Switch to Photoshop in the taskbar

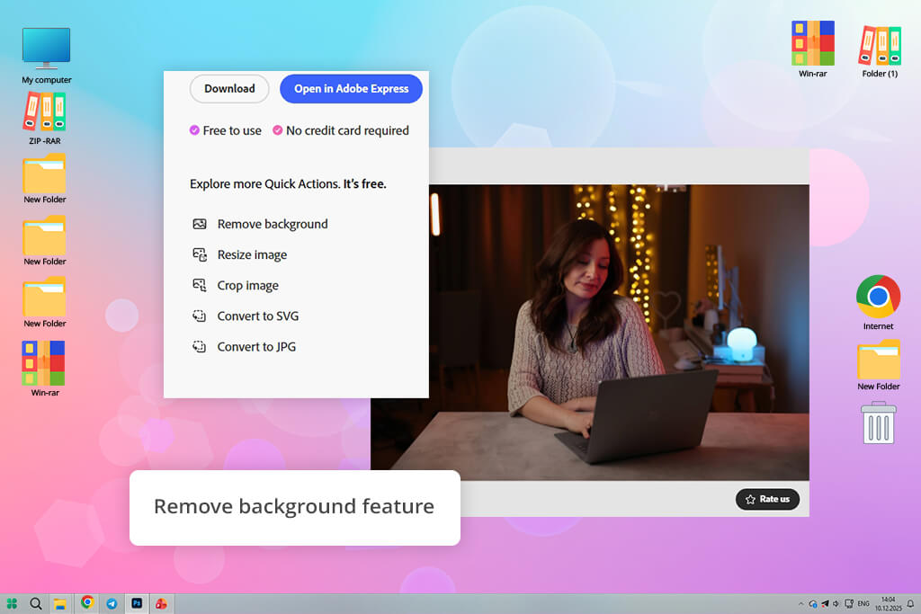pos(137,603)
